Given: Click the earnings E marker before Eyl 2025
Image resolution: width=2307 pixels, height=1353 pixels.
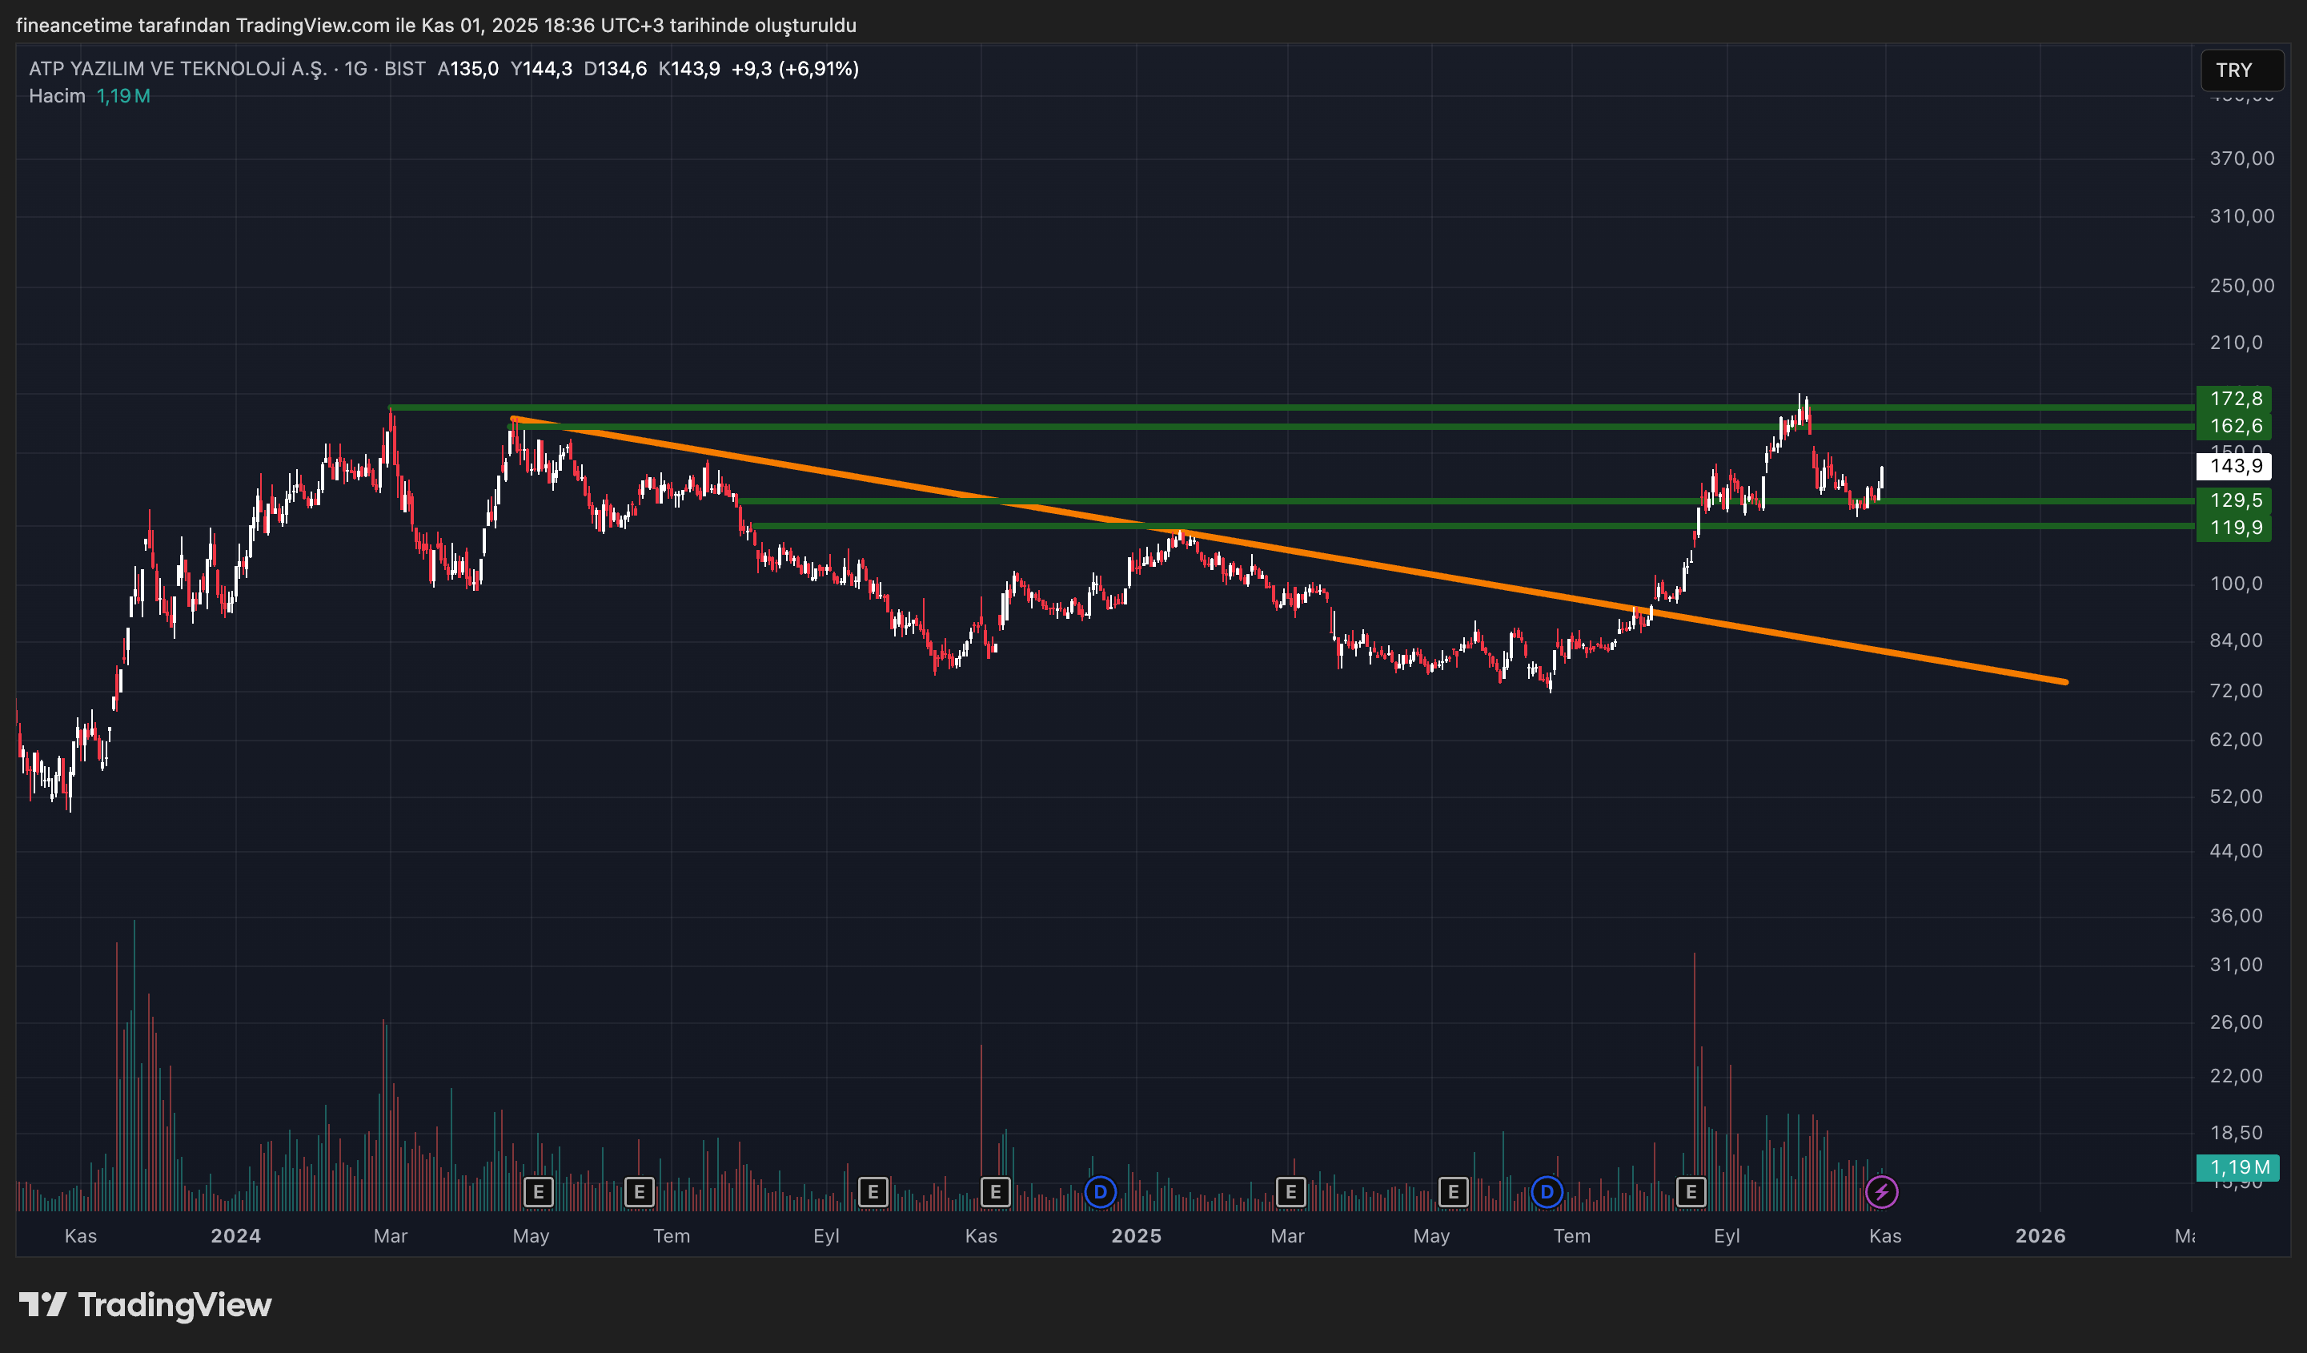Looking at the screenshot, I should pyautogui.click(x=1691, y=1192).
